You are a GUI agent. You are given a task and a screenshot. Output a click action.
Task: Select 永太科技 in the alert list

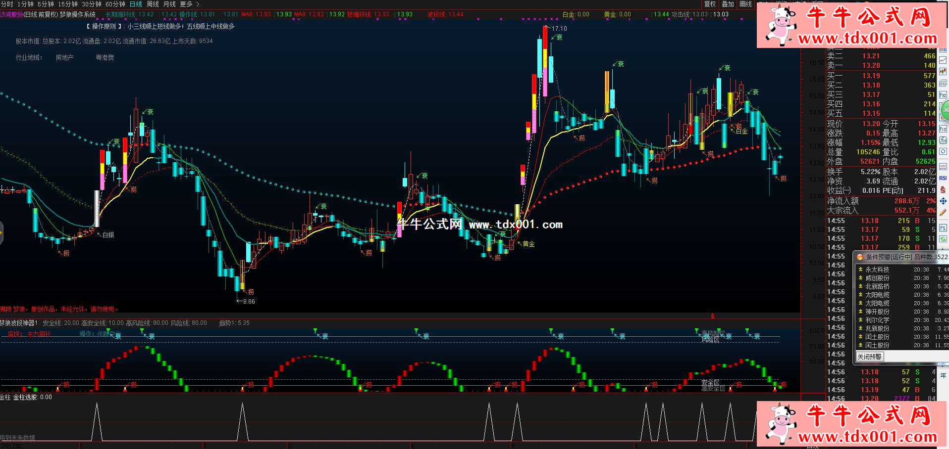tap(877, 269)
